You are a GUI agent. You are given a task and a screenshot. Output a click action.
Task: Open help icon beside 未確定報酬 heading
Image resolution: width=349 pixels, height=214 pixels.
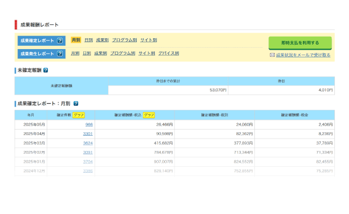46,70
